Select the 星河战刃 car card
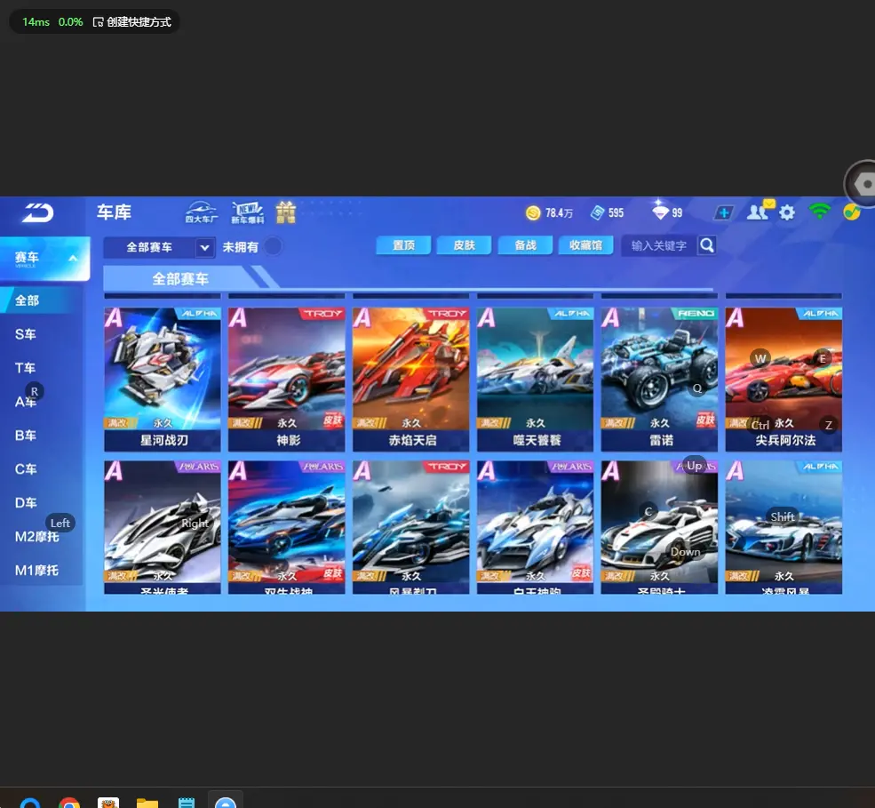 click(163, 380)
